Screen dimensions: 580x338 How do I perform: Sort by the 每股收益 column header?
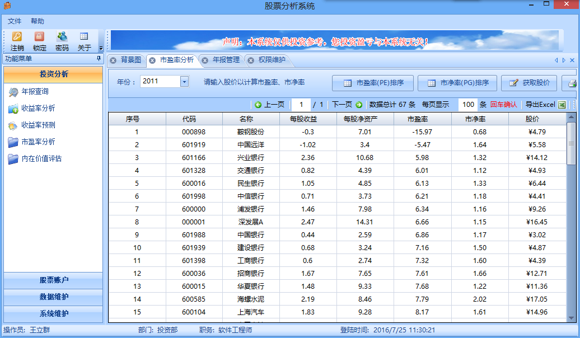(x=308, y=119)
